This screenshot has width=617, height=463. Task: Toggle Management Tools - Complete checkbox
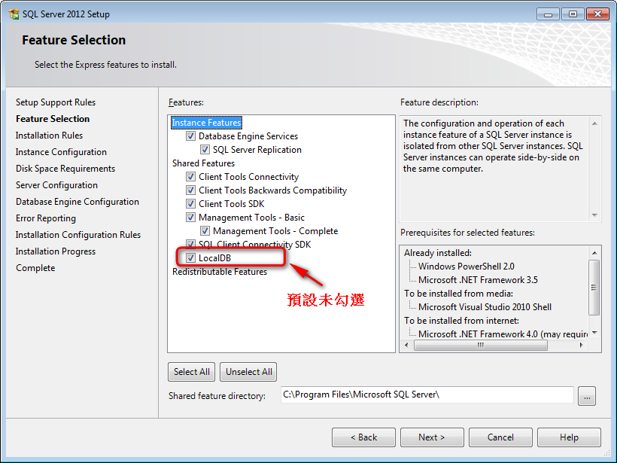205,231
